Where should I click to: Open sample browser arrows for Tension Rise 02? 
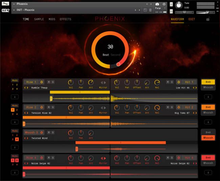26,113
